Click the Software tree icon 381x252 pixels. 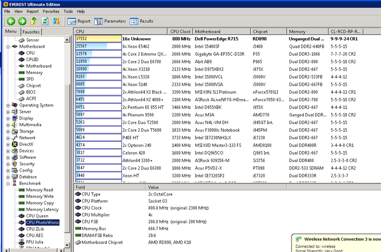point(15,157)
